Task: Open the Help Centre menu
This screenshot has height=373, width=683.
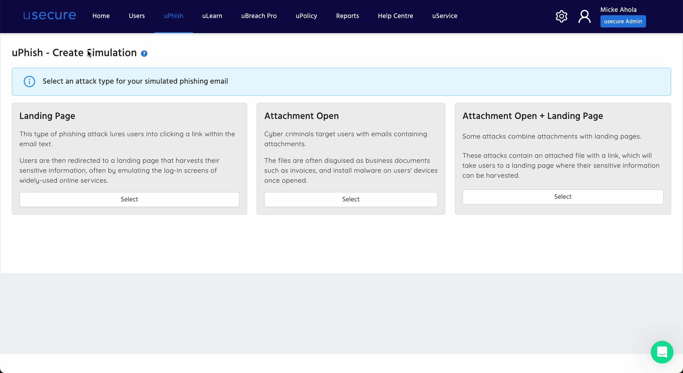Action: (396, 16)
